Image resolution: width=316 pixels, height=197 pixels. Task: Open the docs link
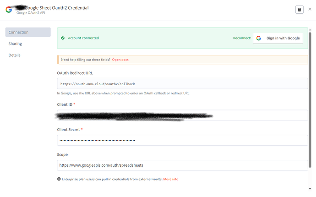point(120,60)
